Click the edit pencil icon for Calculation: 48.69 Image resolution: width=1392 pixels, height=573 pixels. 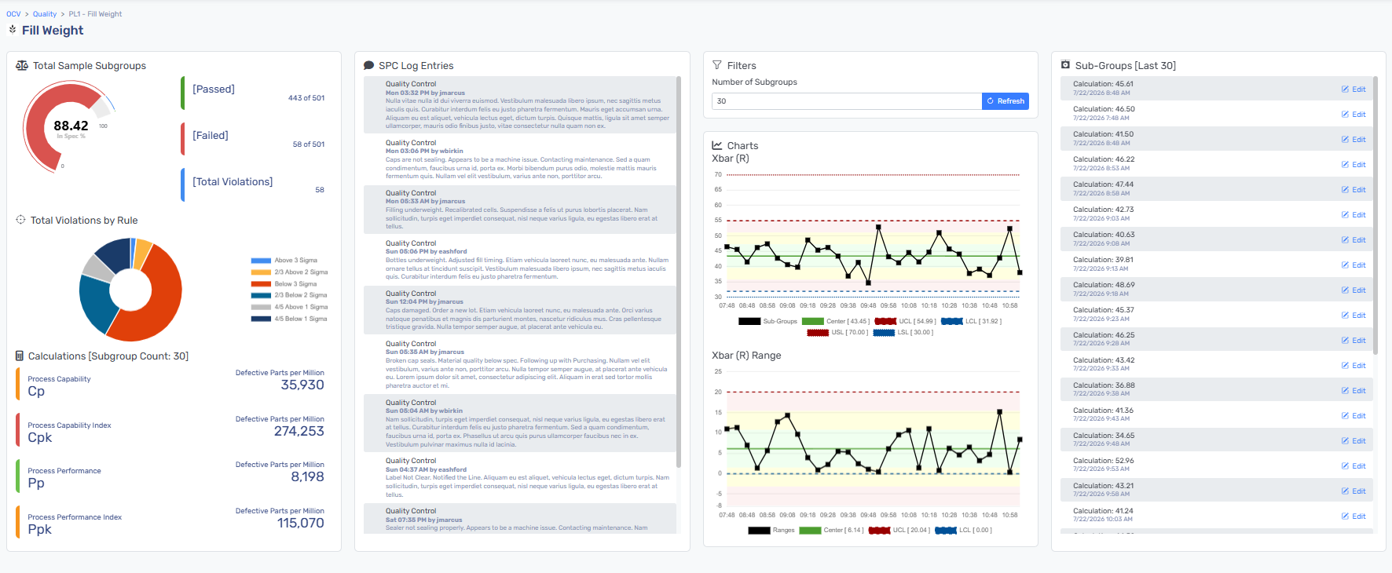[1345, 290]
